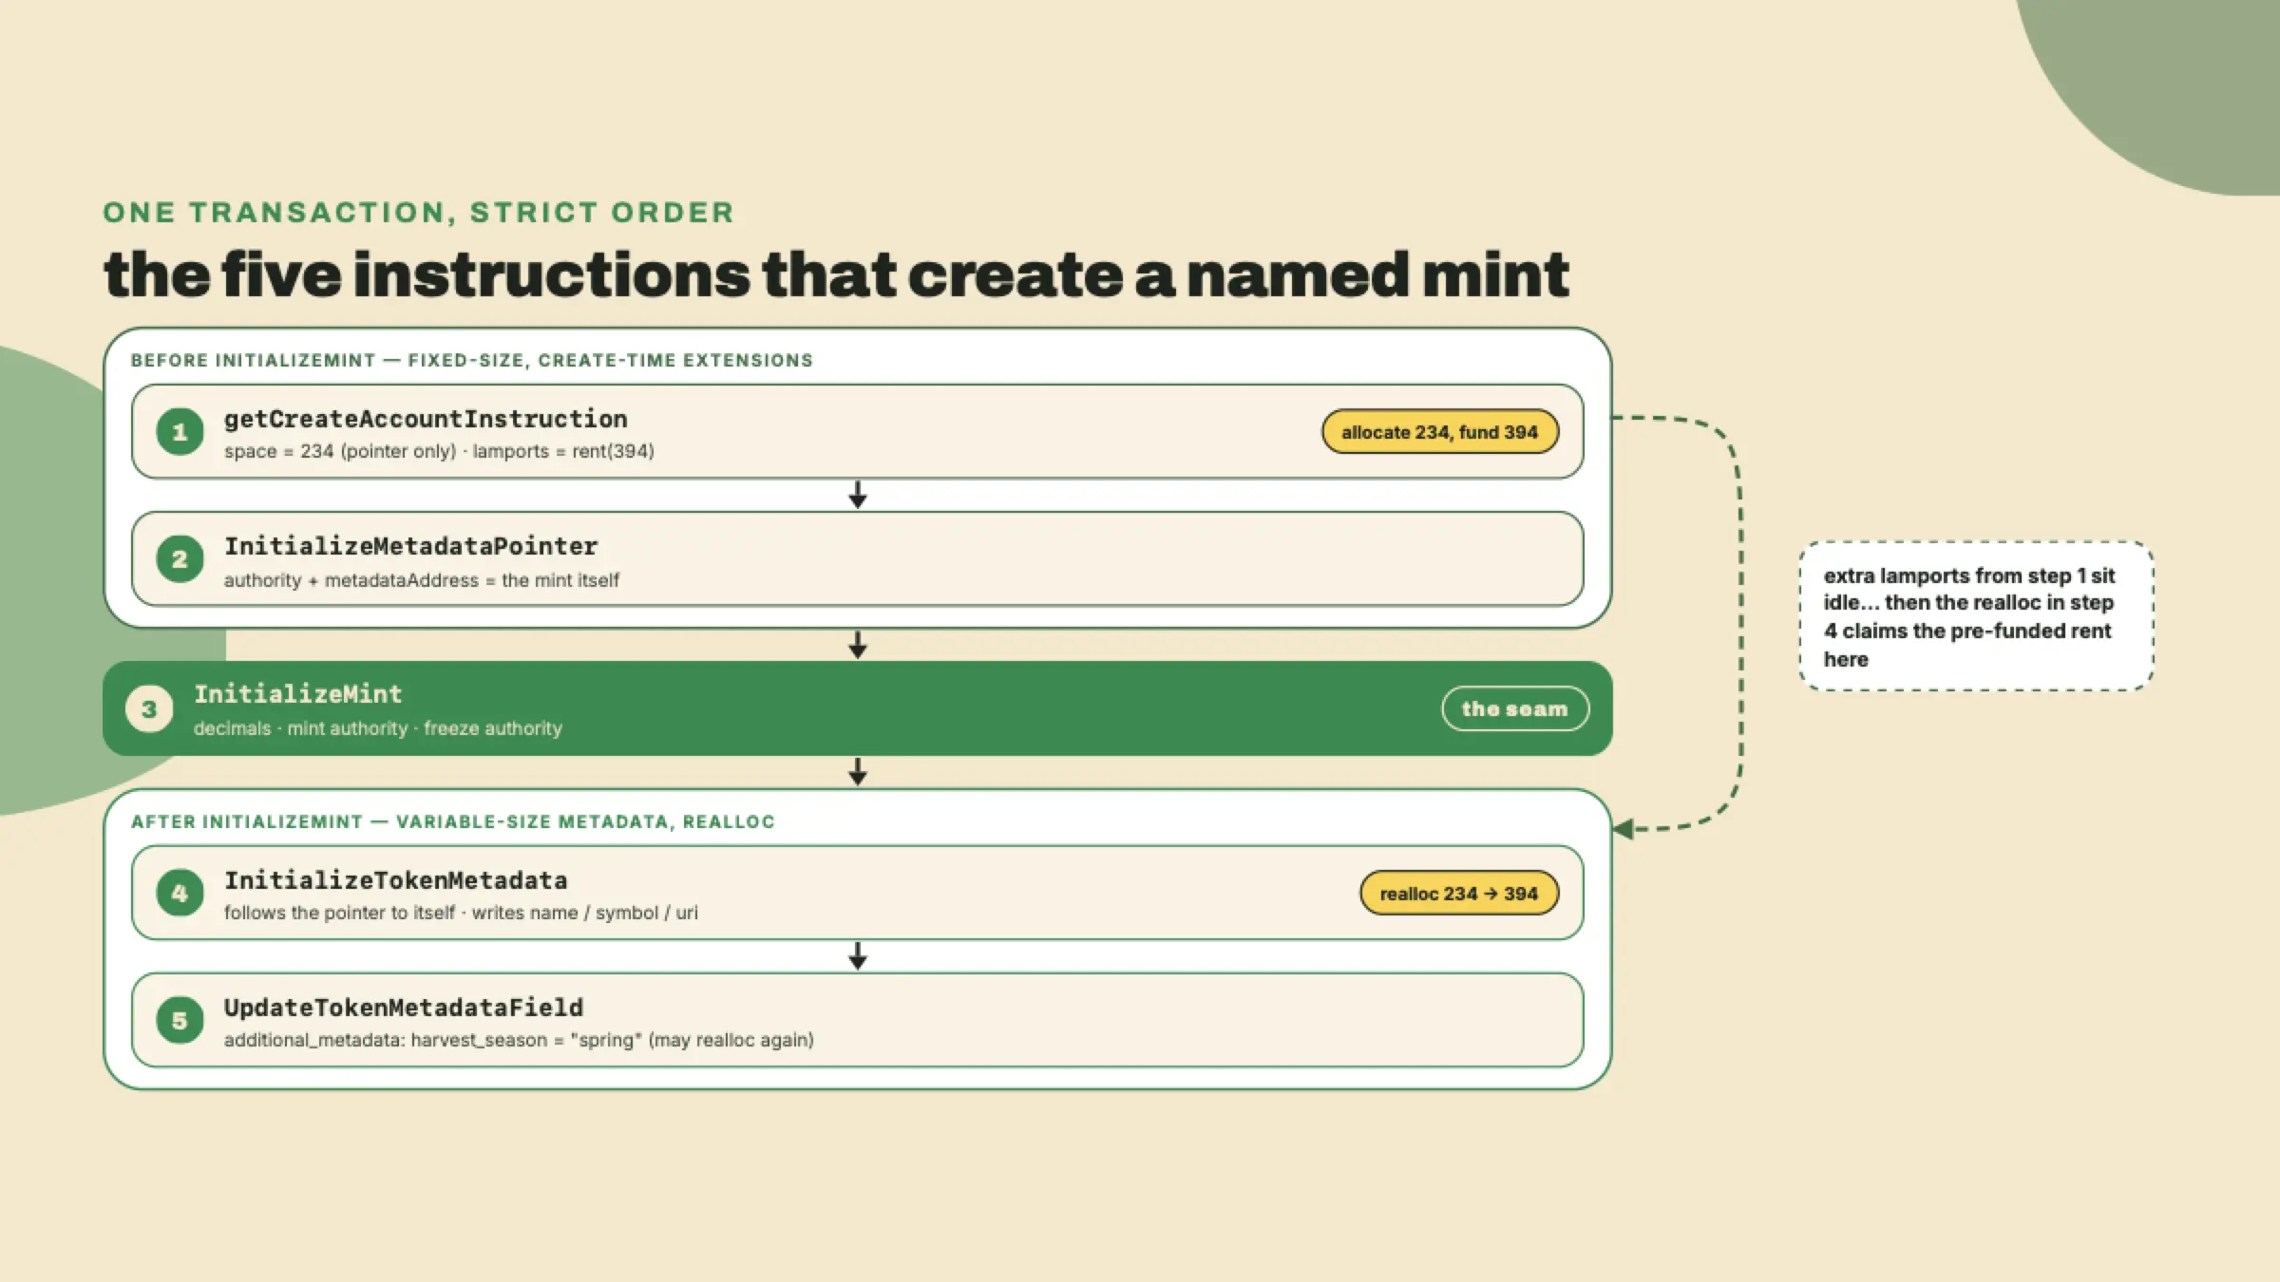This screenshot has width=2280, height=1282.
Task: Click the UpdateTokenMetadataField title
Action: point(404,1008)
